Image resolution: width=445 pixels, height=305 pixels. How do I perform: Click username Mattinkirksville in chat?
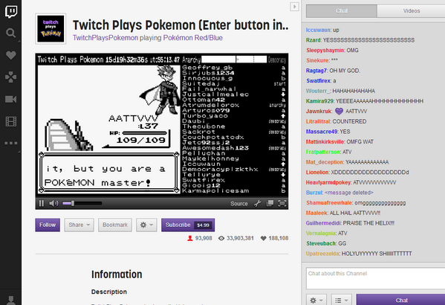click(x=325, y=141)
